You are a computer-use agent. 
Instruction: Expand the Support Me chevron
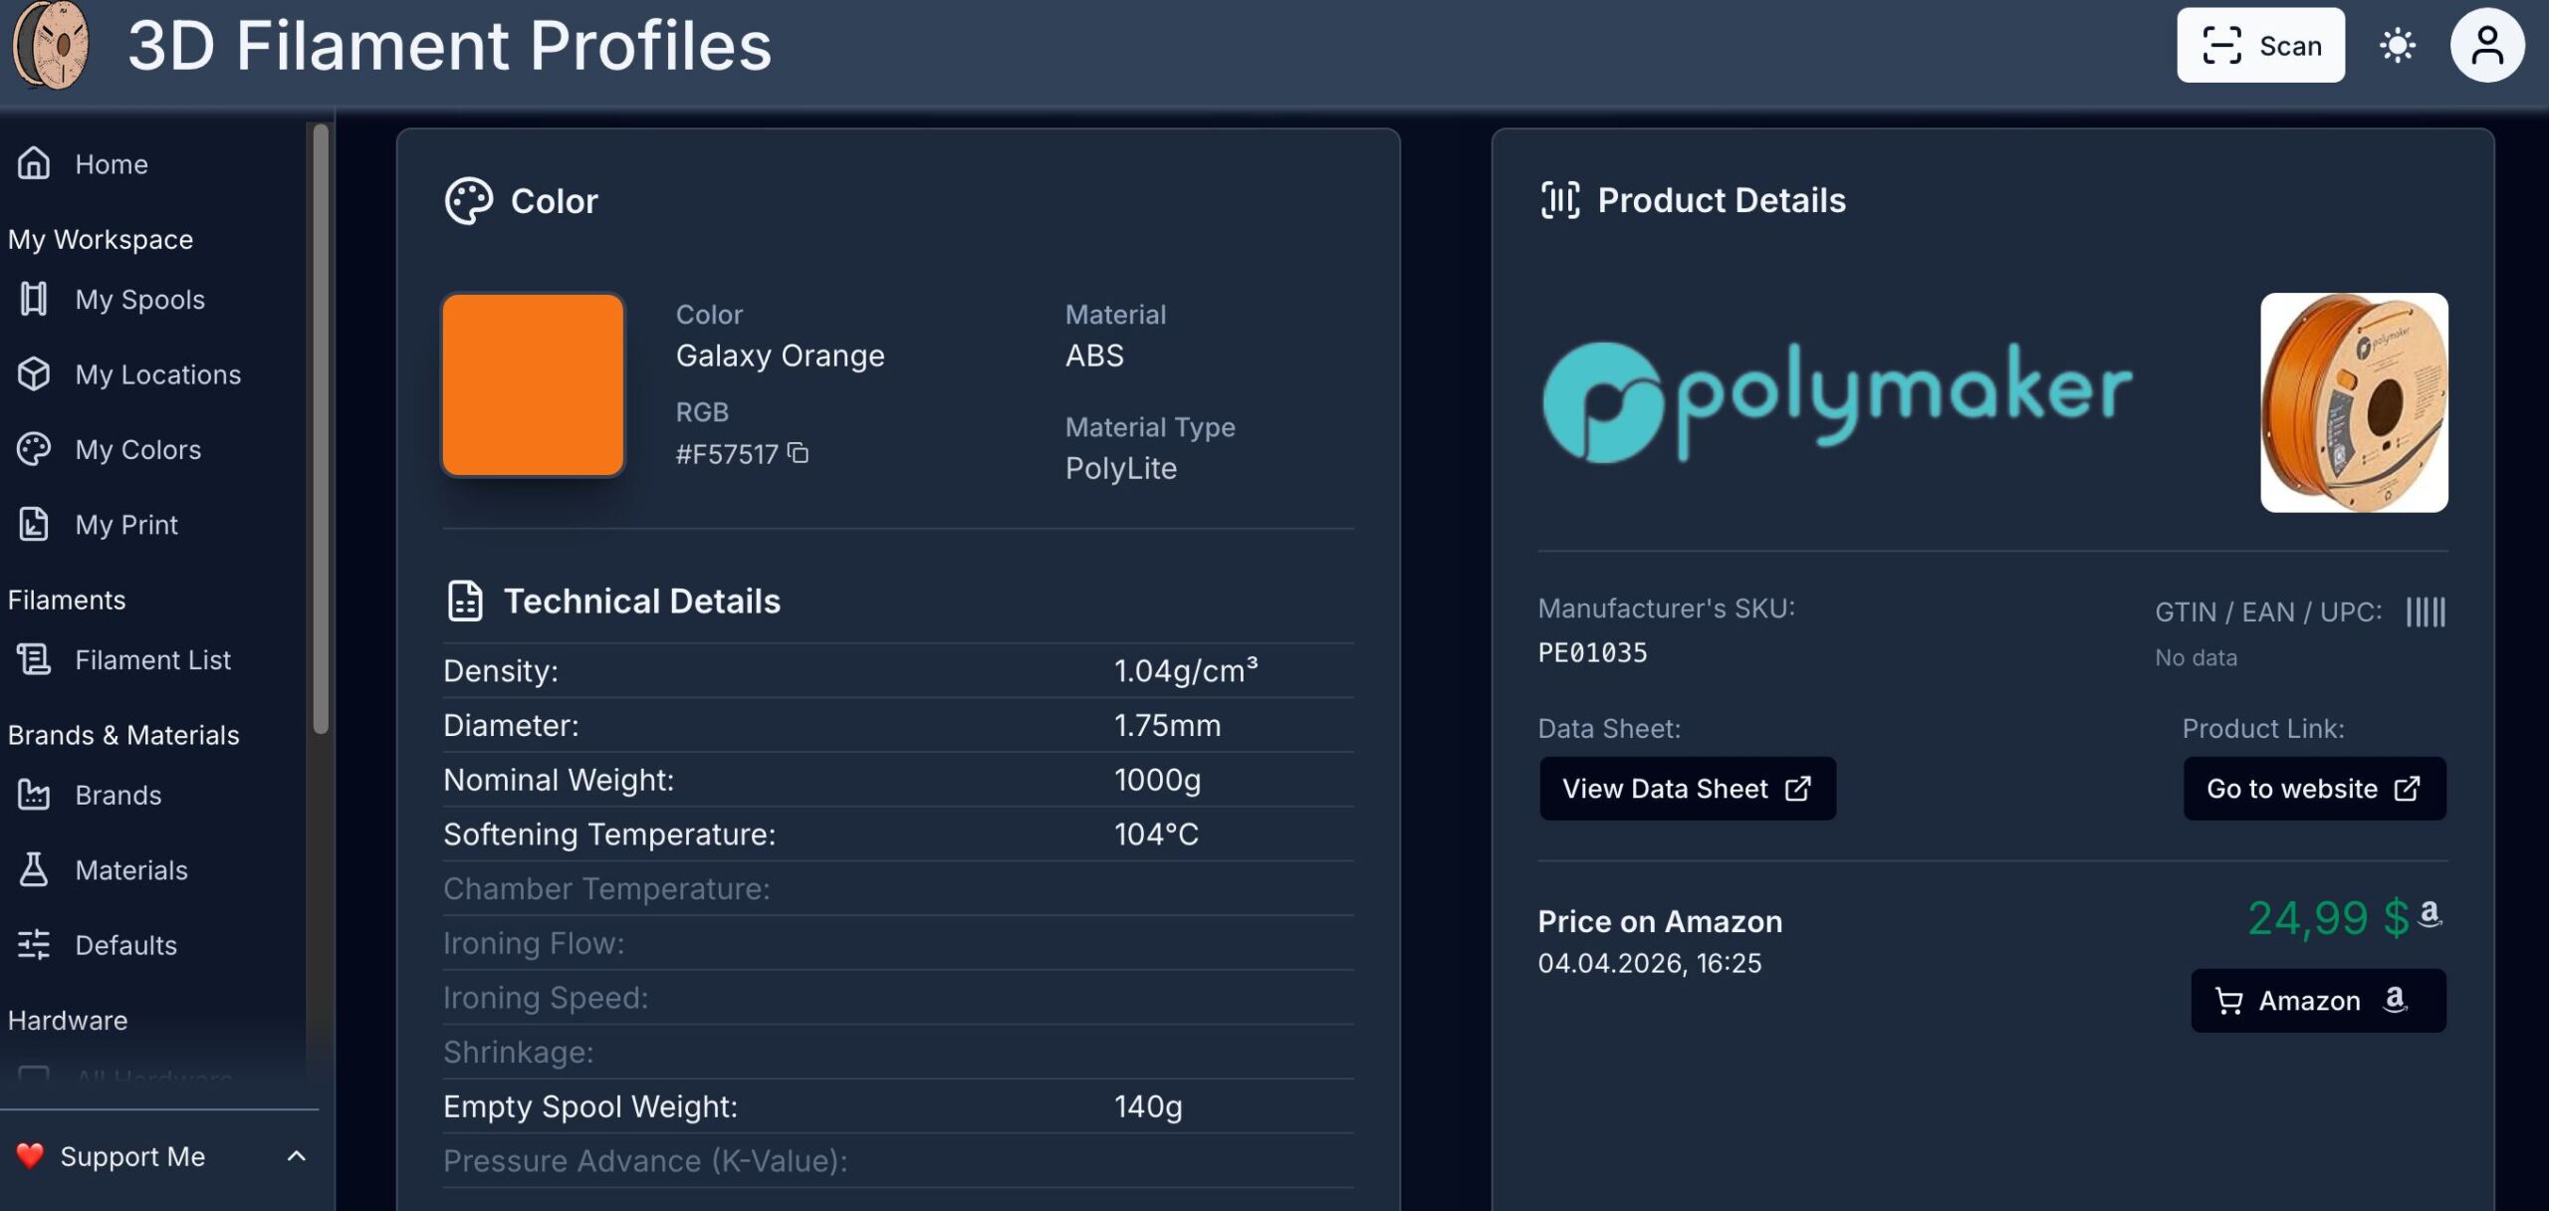(296, 1156)
